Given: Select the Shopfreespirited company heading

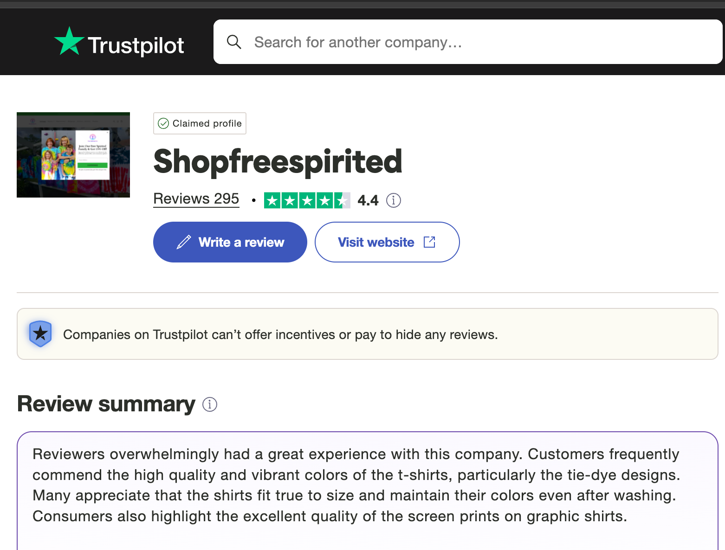Looking at the screenshot, I should point(278,161).
